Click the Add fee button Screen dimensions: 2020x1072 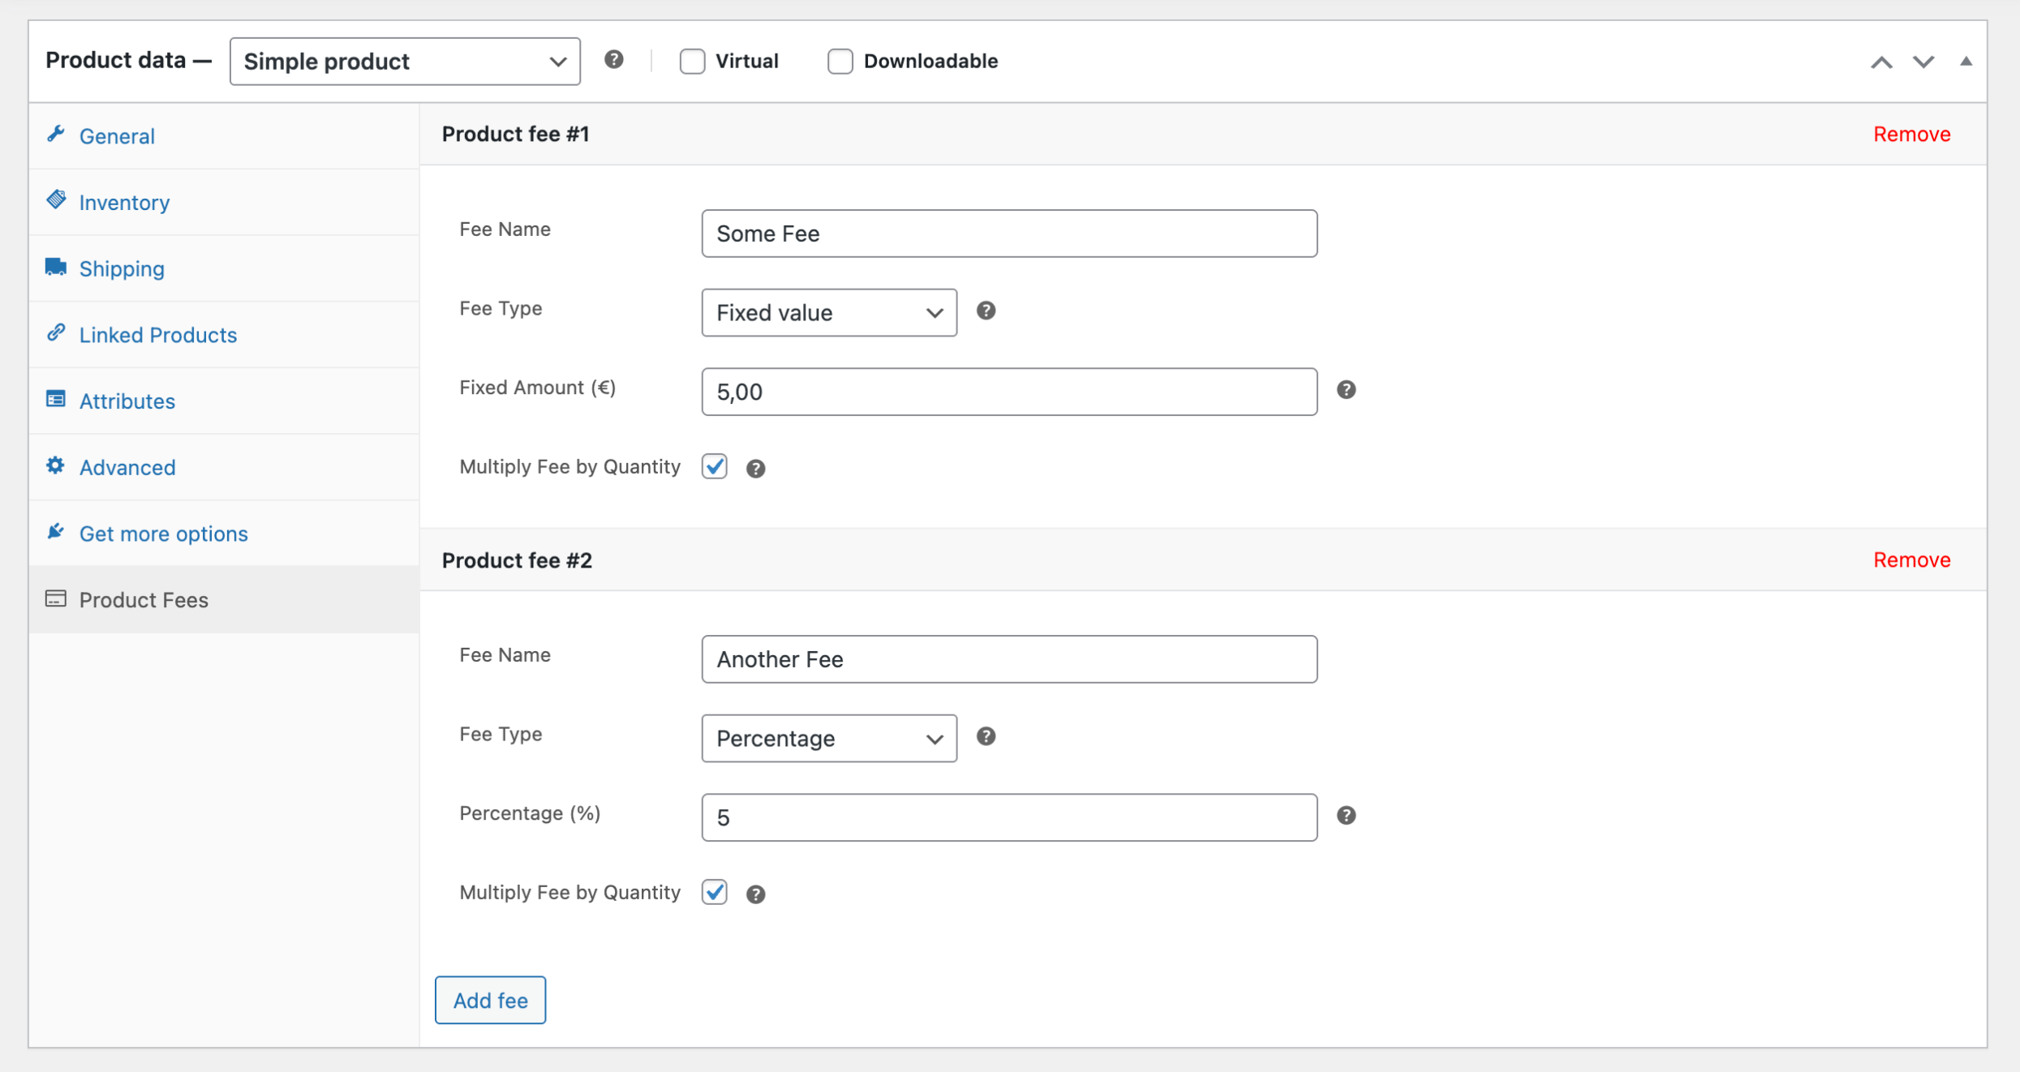[490, 1000]
